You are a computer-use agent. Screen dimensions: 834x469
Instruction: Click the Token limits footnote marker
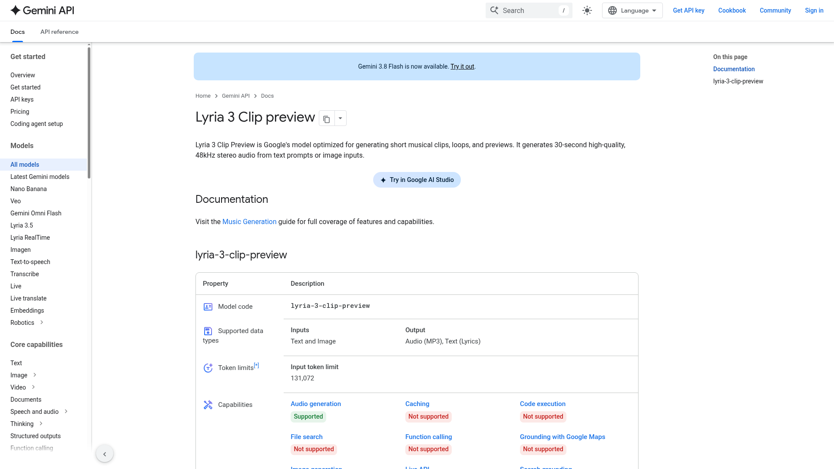click(256, 365)
